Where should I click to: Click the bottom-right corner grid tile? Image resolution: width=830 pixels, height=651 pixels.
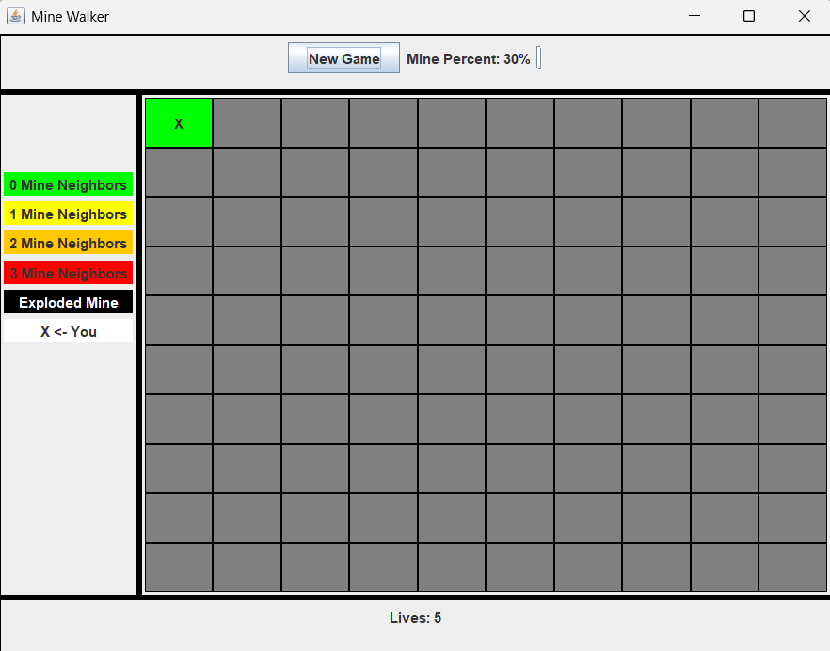coord(792,567)
